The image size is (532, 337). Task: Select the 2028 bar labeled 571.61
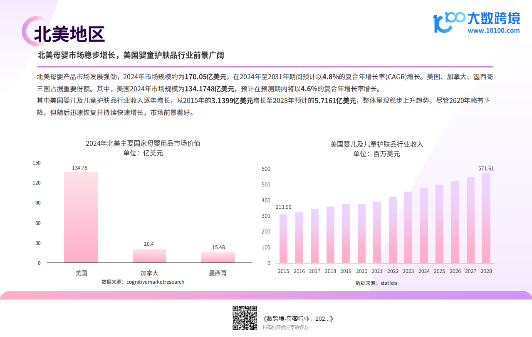pyautogui.click(x=486, y=218)
